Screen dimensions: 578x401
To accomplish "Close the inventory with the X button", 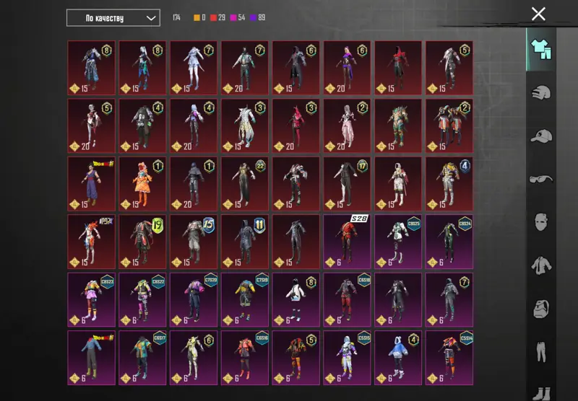I will tap(538, 14).
